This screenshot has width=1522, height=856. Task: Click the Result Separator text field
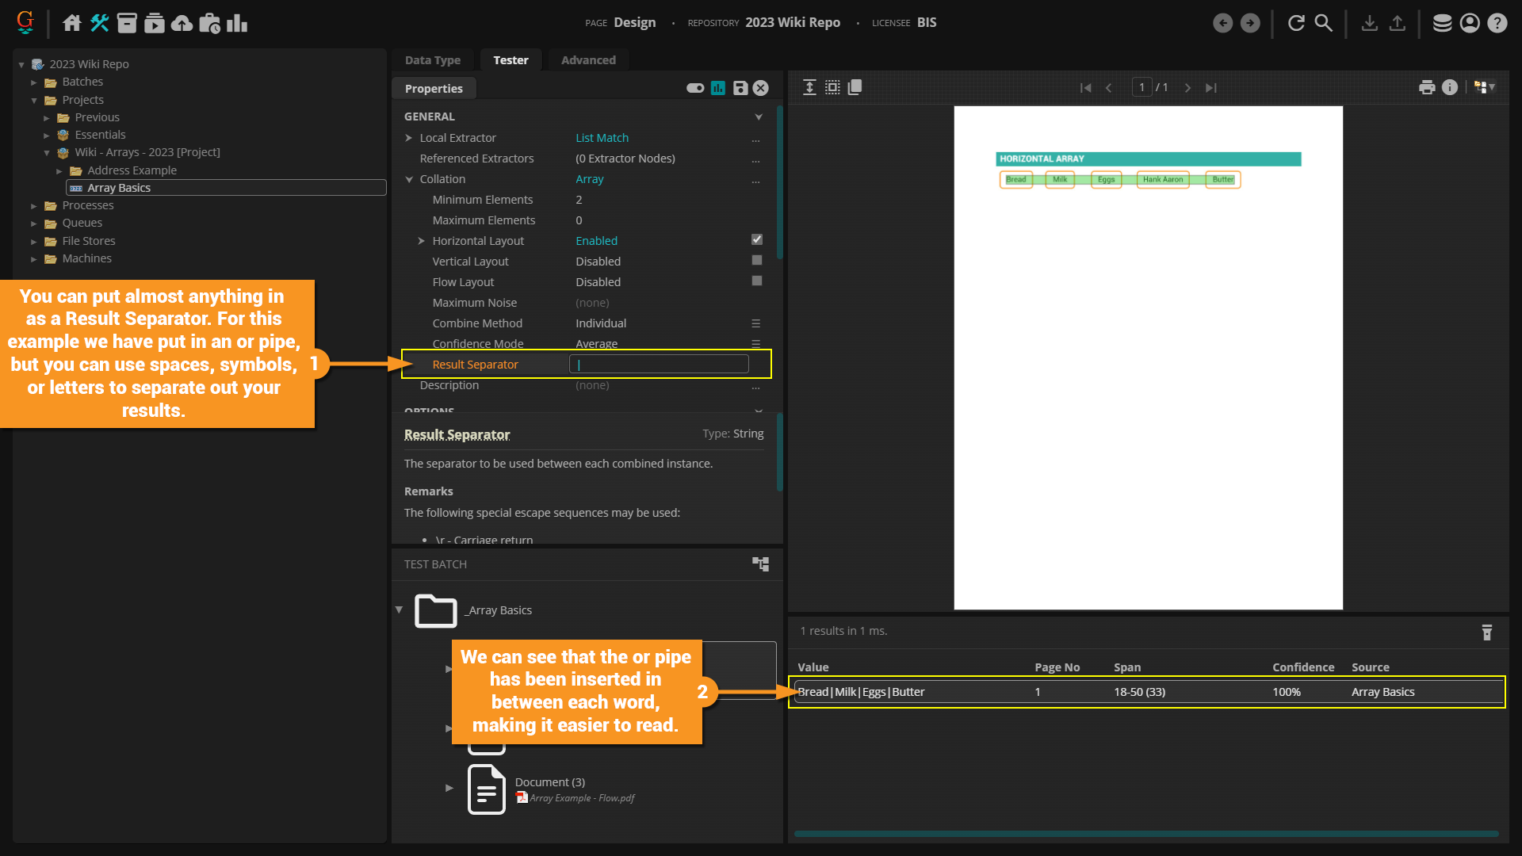(x=659, y=365)
